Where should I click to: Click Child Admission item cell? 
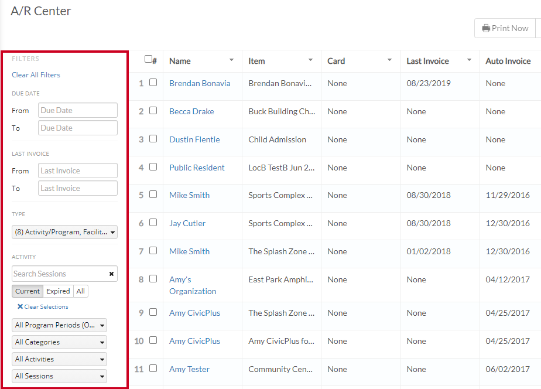277,139
